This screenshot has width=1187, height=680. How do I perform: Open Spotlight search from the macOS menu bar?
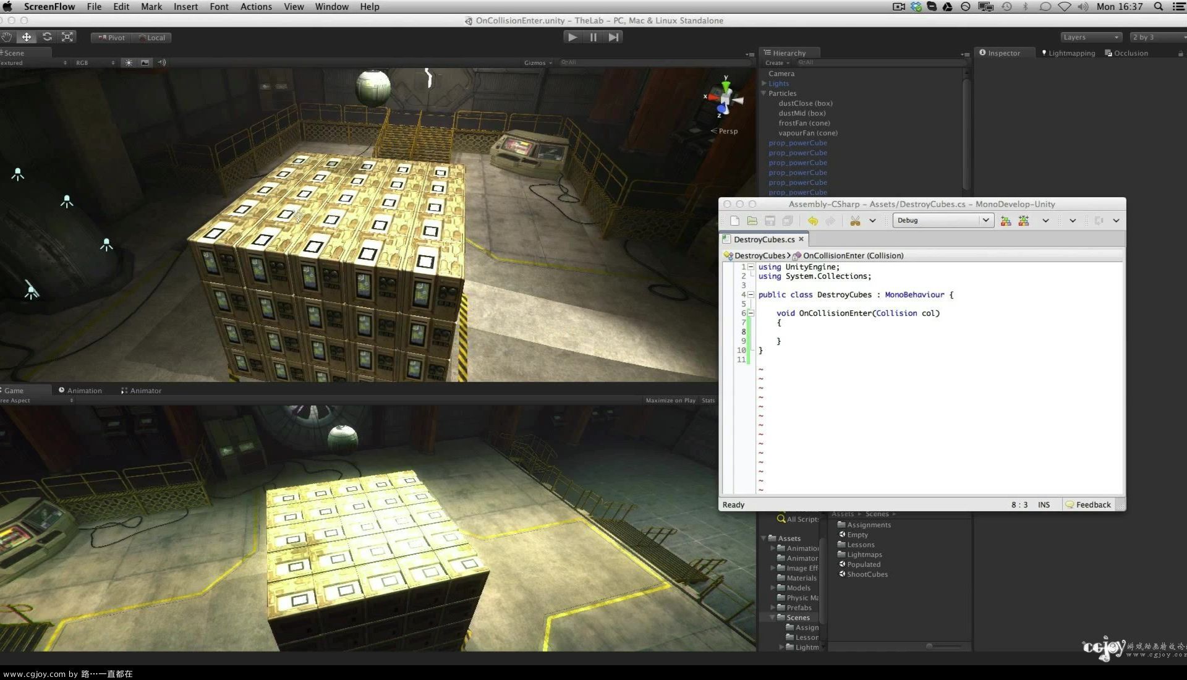click(1158, 7)
